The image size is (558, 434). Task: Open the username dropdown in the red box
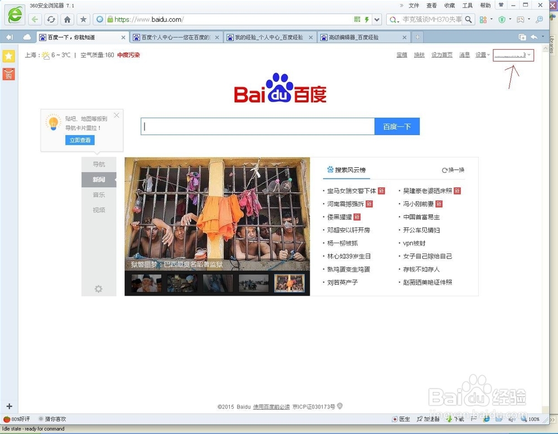pos(512,55)
